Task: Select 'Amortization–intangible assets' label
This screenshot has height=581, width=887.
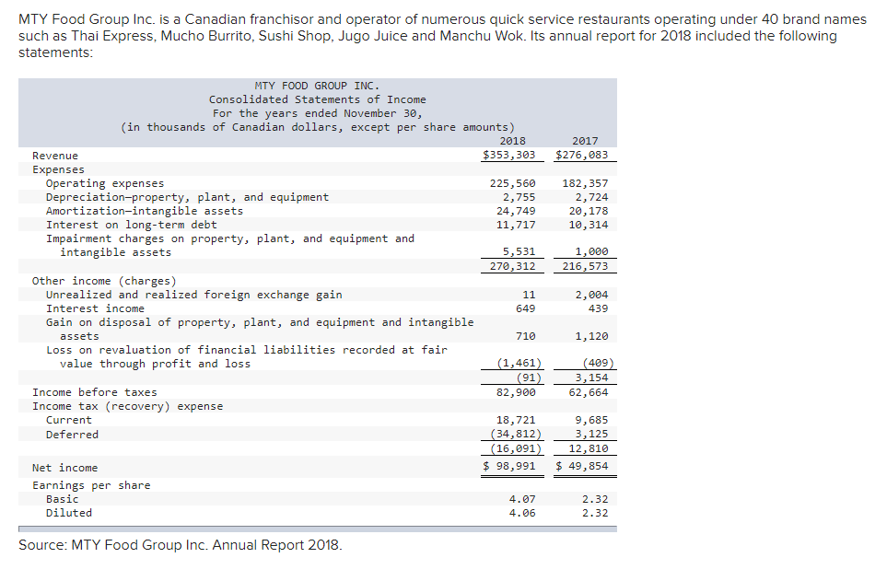Action: [145, 211]
